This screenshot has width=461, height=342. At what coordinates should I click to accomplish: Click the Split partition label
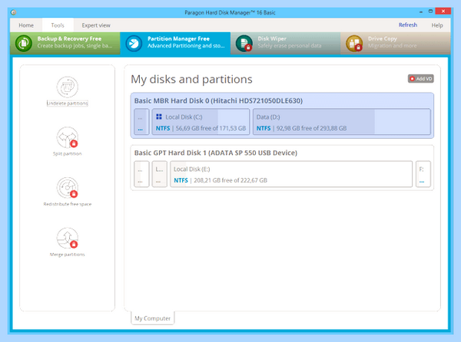coord(68,153)
